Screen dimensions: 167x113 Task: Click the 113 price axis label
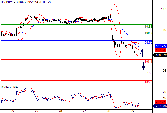[164, 9]
